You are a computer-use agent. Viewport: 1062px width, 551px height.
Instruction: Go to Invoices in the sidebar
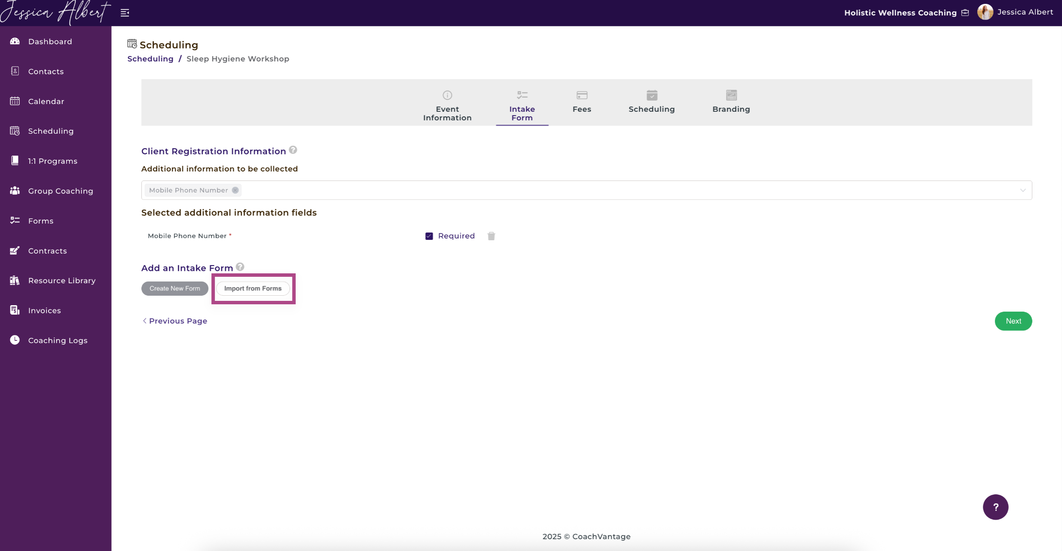point(45,311)
